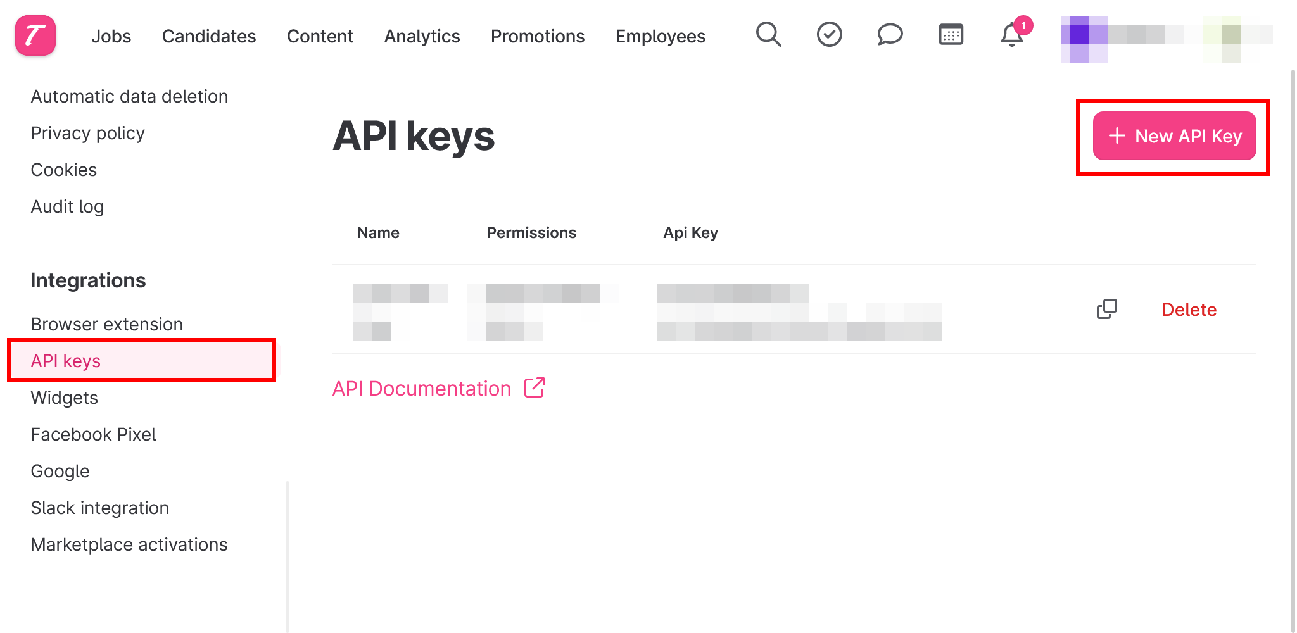Select Automatic data deletion in sidebar
This screenshot has height=633, width=1297.
[x=129, y=96]
